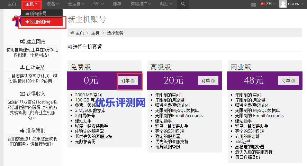
Task: Click the home icon in the breadcrumb
Action: coord(72,33)
